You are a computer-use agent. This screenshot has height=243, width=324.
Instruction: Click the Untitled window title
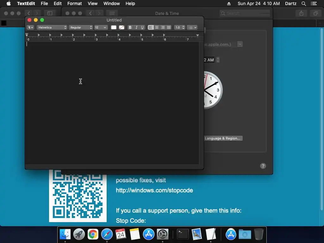click(x=114, y=20)
